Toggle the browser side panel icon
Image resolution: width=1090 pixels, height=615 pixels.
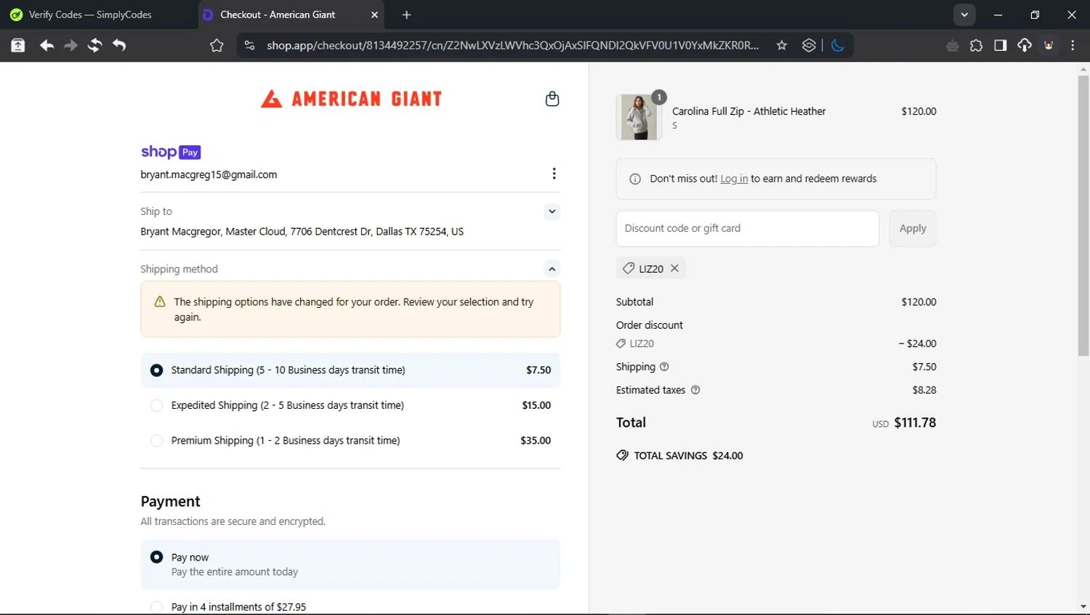click(x=1001, y=45)
